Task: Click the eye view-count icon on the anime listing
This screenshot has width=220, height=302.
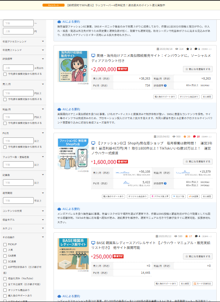Action: 176,49
